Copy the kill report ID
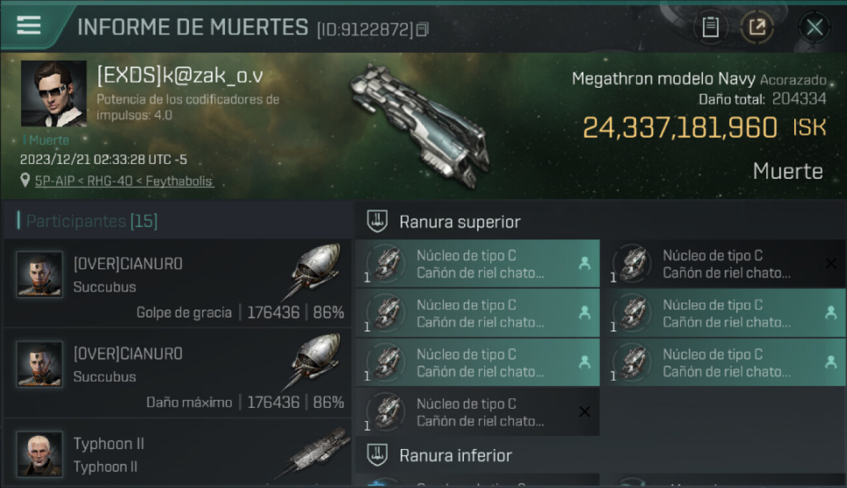This screenshot has height=488, width=847. click(422, 30)
